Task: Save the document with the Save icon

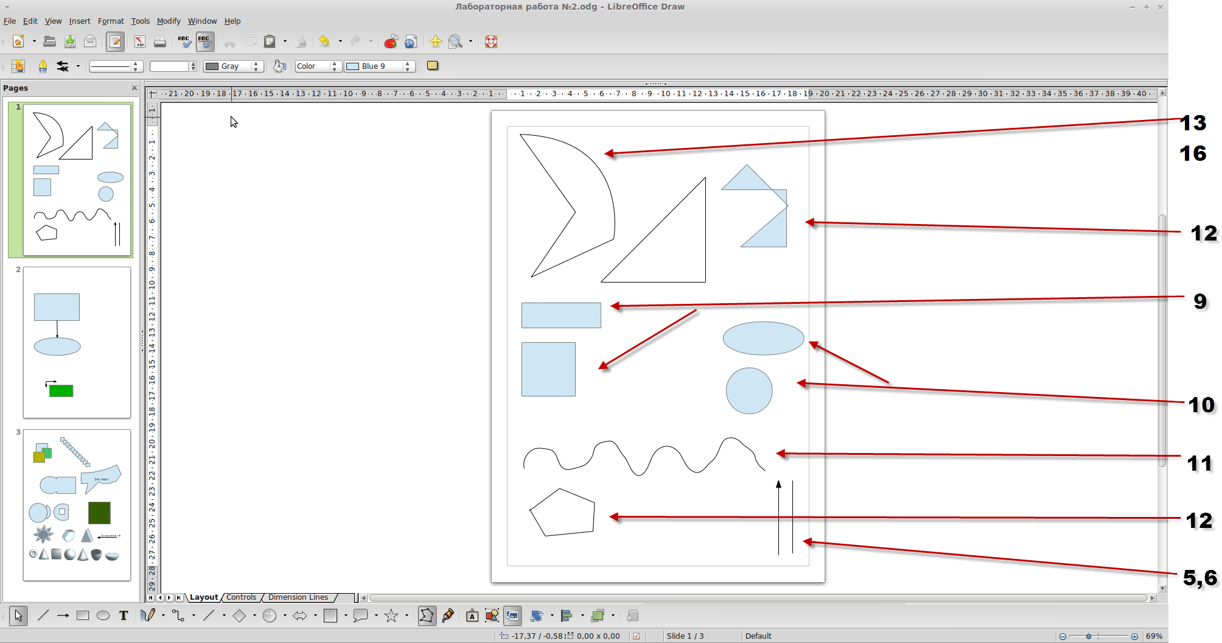Action: [70, 41]
